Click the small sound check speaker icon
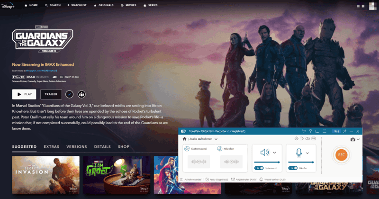 click(x=307, y=138)
